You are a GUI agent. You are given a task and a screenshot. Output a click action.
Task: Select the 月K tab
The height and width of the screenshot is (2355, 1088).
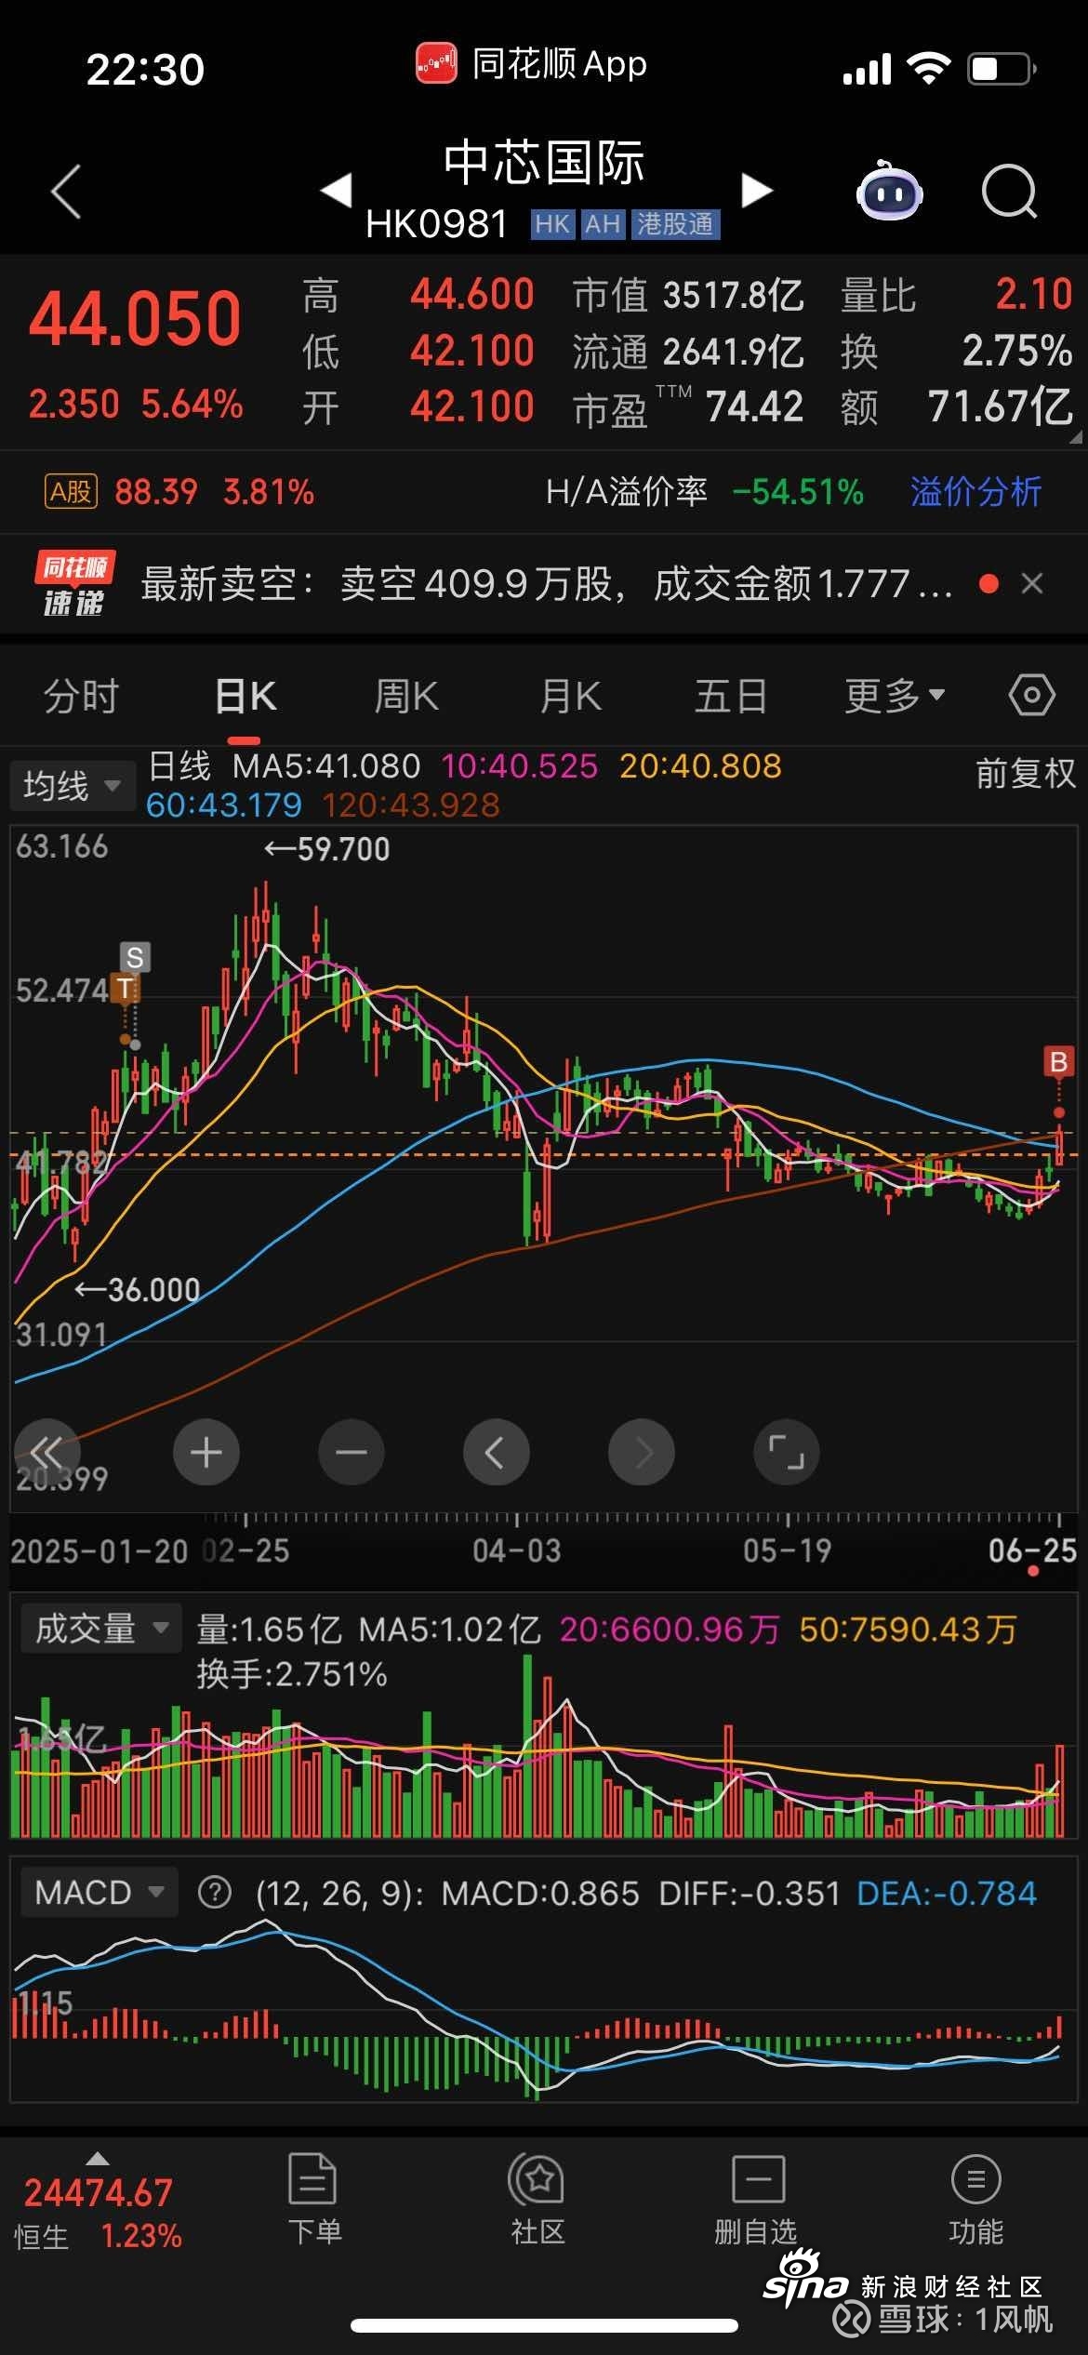click(x=571, y=697)
